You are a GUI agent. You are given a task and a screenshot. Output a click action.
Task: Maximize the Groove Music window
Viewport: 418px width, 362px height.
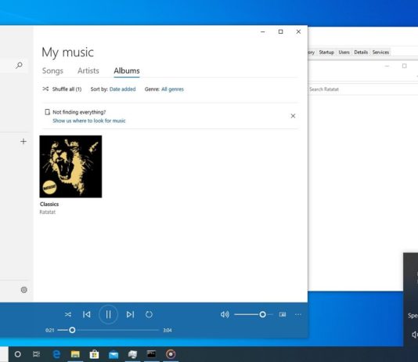pyautogui.click(x=280, y=32)
